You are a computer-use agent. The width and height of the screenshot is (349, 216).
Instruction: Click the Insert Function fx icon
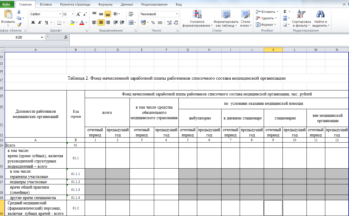pyautogui.click(x=66, y=37)
